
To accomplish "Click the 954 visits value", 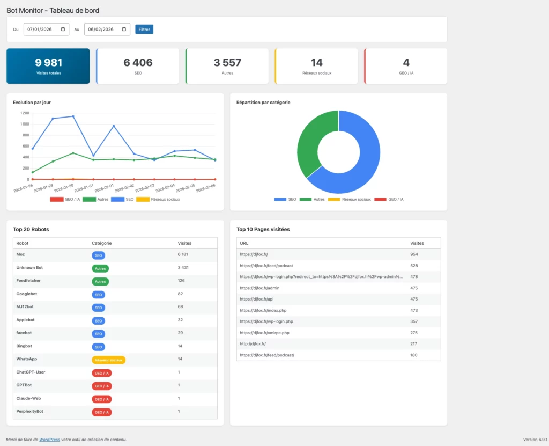I will pos(414,254).
